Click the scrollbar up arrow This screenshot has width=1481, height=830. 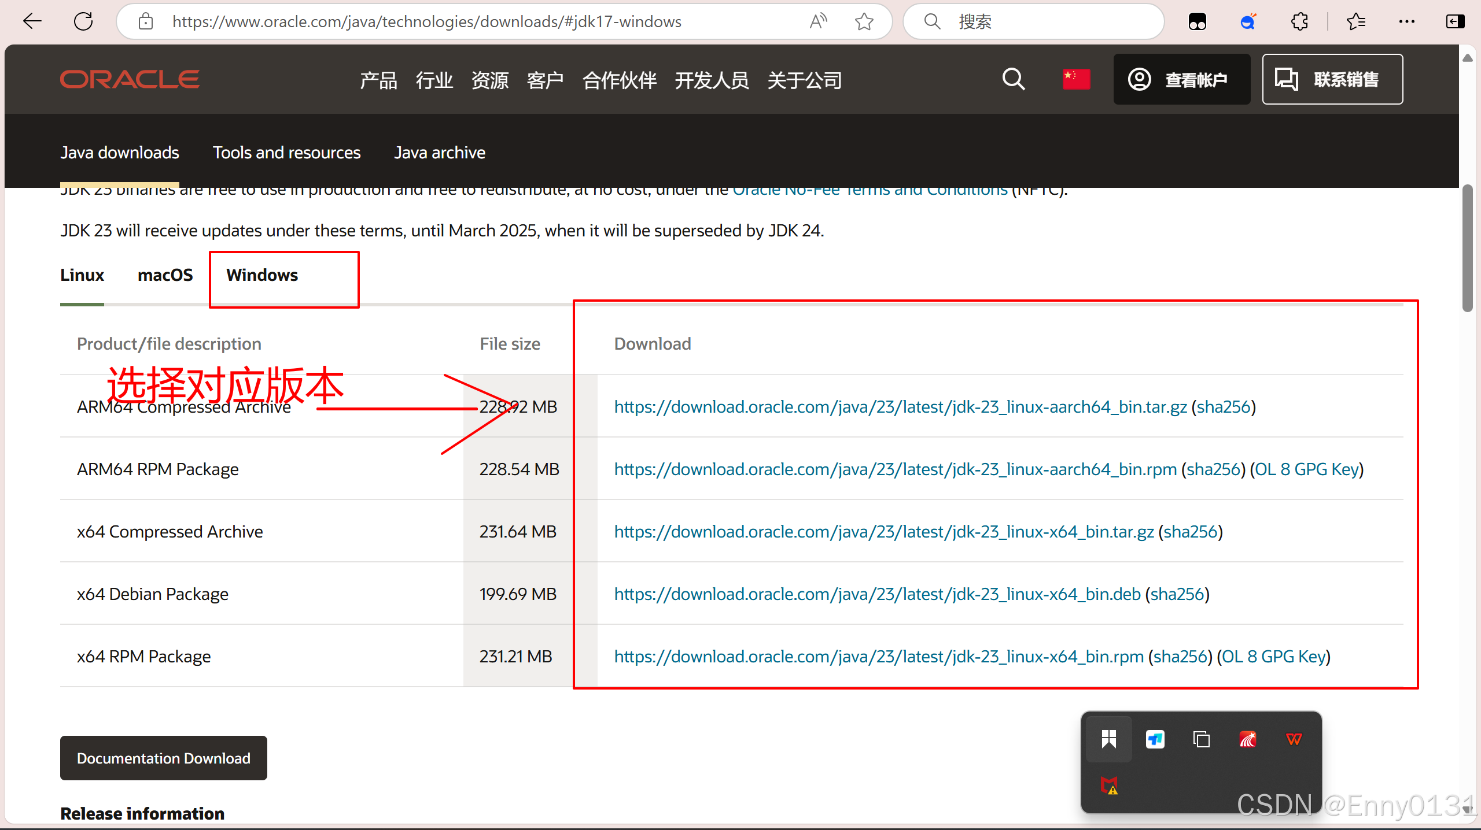pos(1467,58)
